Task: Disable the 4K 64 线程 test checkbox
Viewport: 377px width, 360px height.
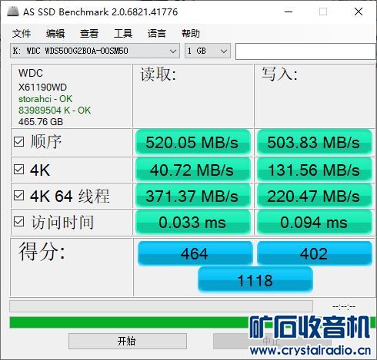Action: (x=19, y=196)
